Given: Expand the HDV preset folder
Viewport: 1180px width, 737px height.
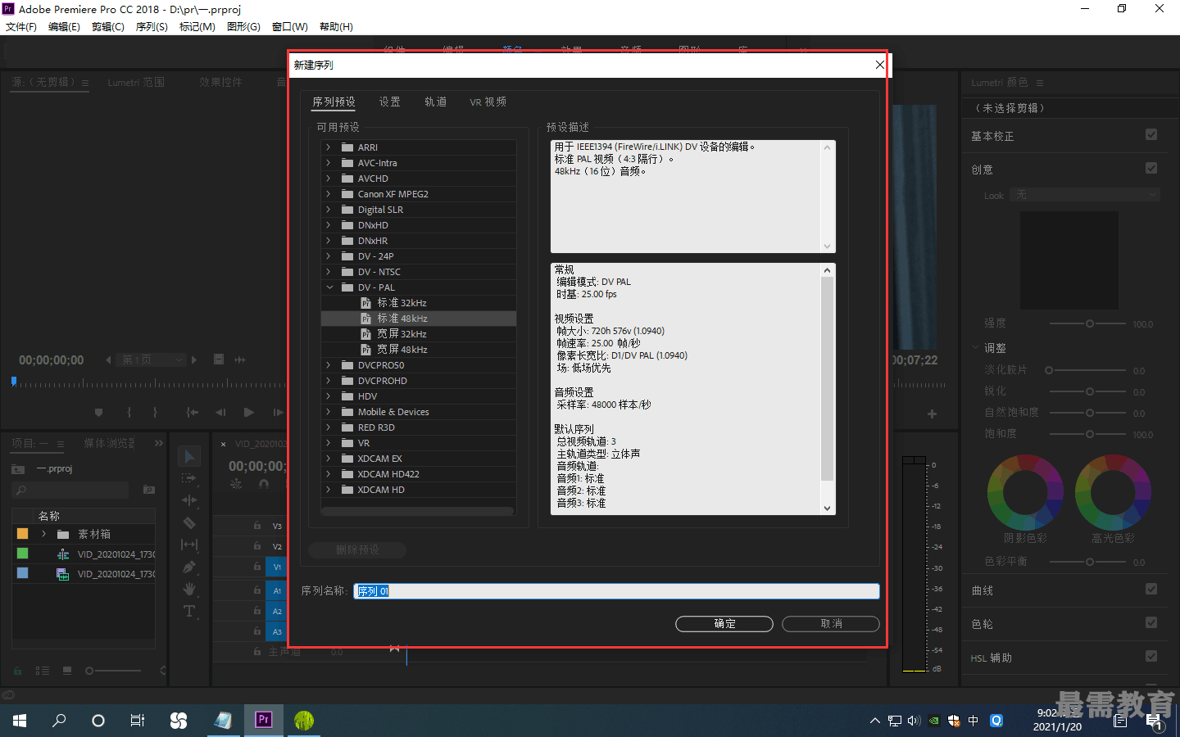Looking at the screenshot, I should coord(329,396).
